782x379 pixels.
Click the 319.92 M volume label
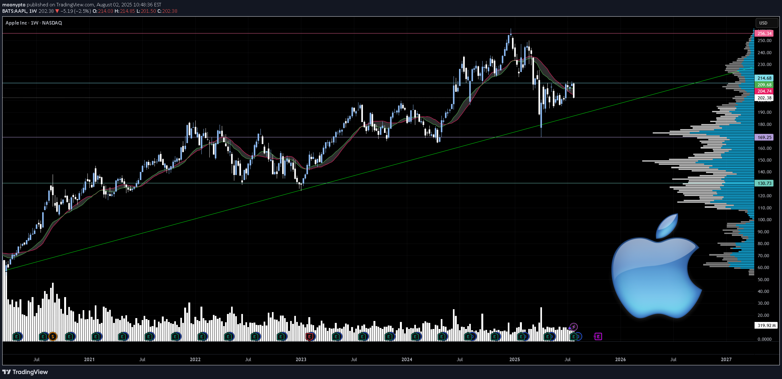point(766,325)
